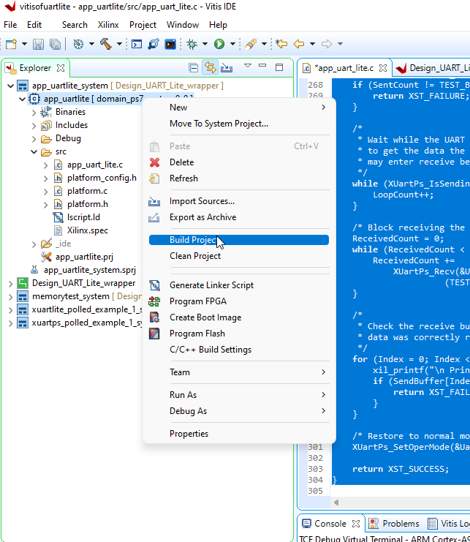The height and width of the screenshot is (542, 470).
Task: Click the Save toolbar icon
Action: 38,44
